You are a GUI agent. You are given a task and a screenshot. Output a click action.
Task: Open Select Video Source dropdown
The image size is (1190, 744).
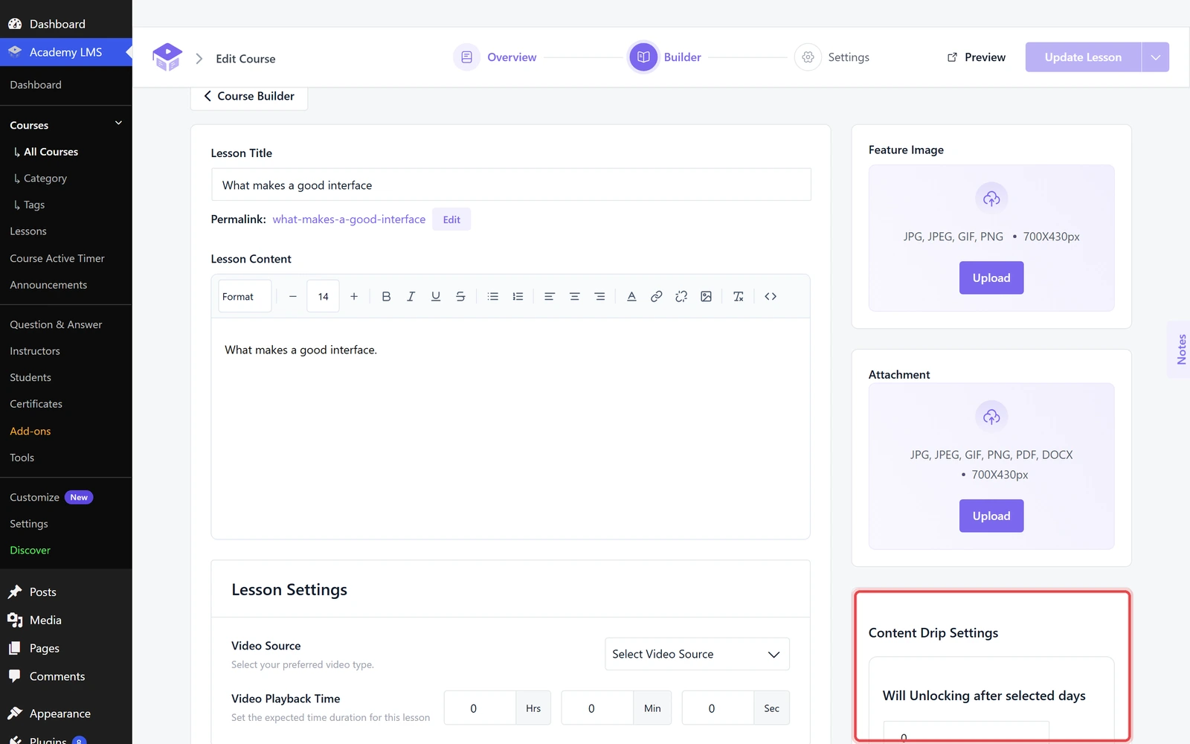coord(697,654)
